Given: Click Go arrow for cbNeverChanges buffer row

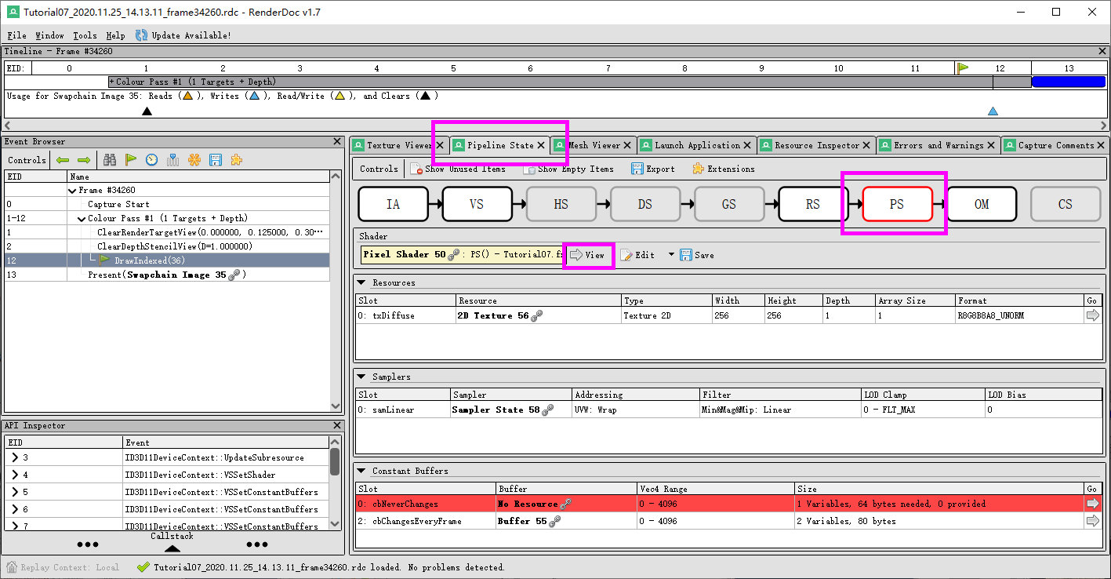Looking at the screenshot, I should point(1093,504).
